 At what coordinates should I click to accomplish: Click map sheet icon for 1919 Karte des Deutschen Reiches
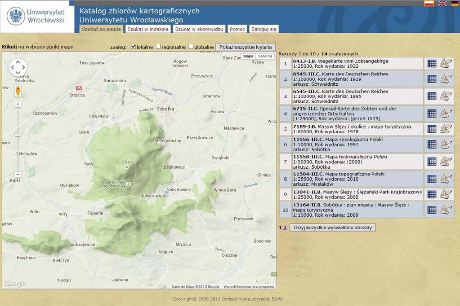click(446, 79)
